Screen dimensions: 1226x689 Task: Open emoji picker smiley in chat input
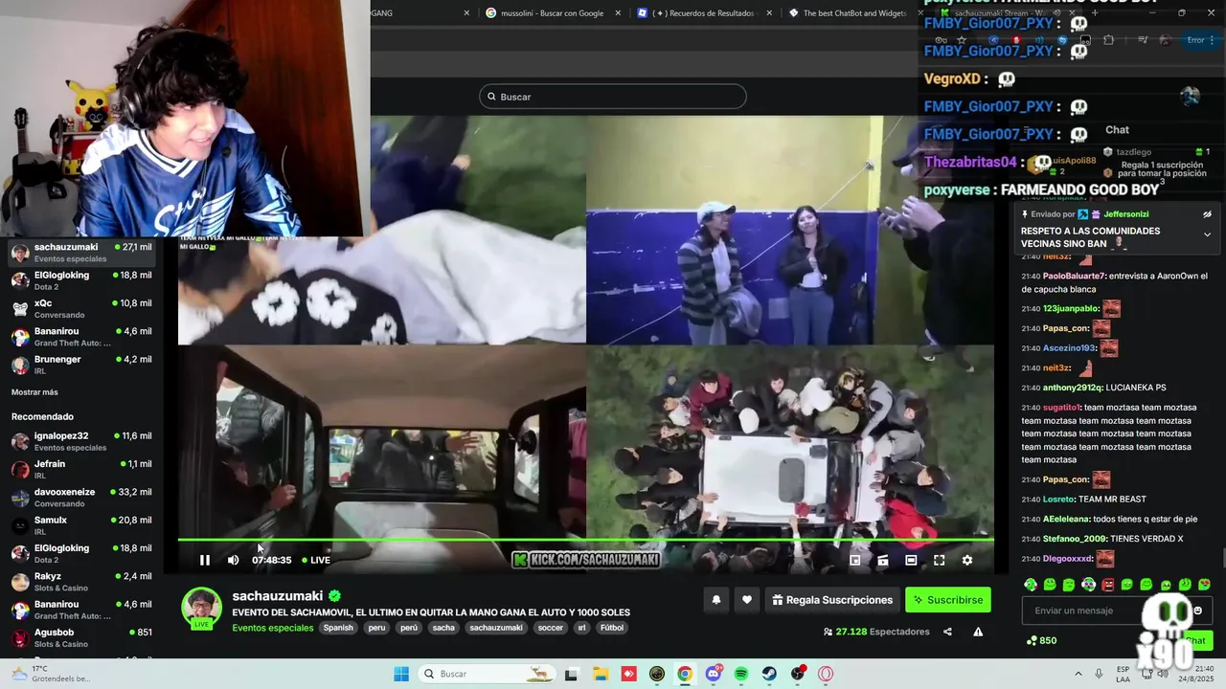[x=1198, y=611]
